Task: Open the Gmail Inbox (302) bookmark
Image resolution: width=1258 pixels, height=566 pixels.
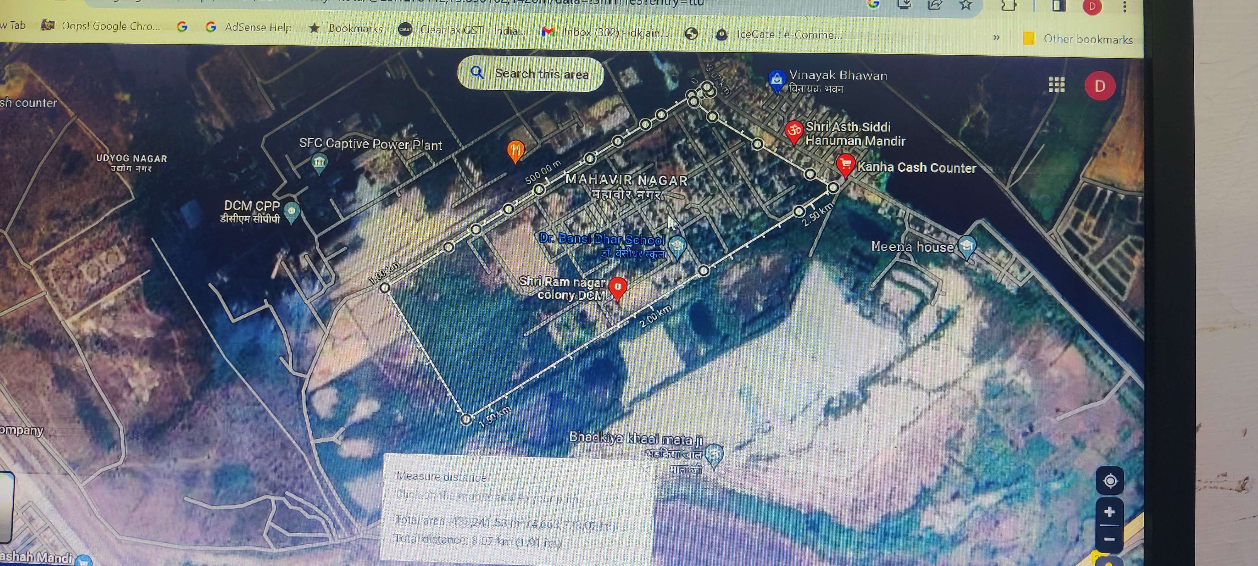Action: point(604,32)
